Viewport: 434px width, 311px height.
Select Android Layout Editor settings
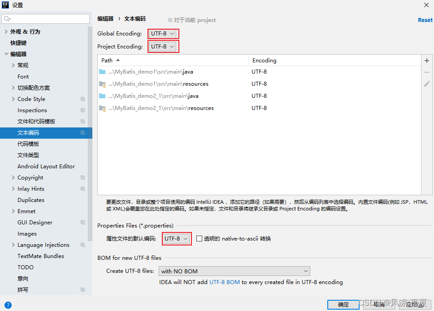click(46, 166)
